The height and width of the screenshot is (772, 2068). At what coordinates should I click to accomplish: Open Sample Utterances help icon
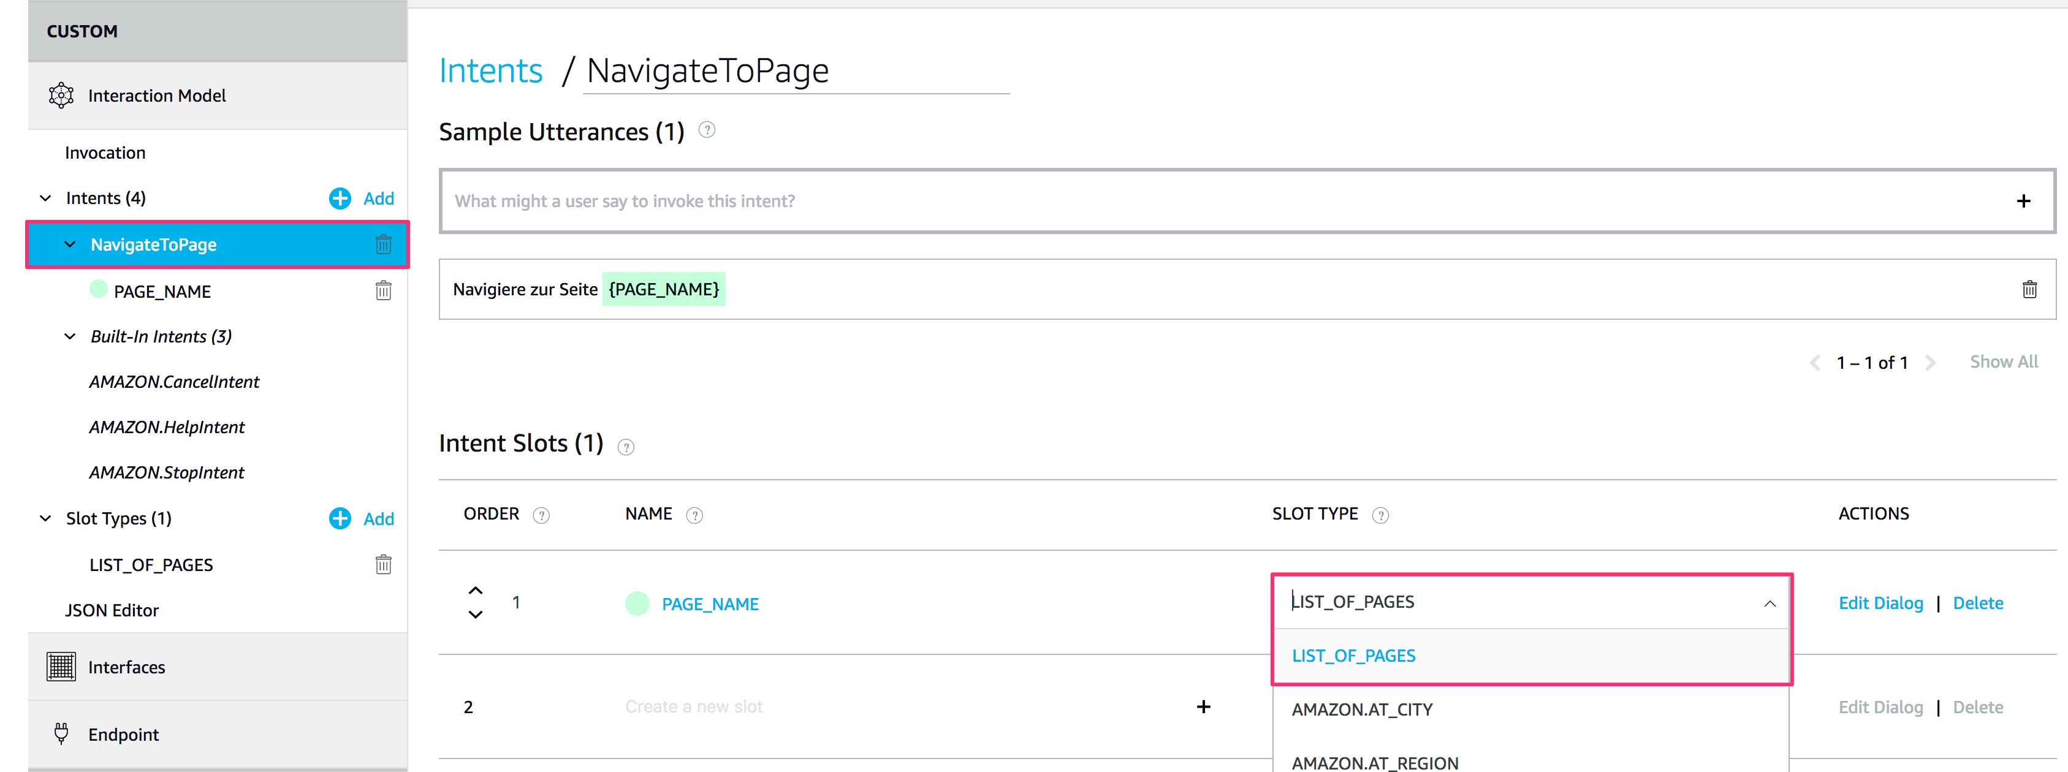point(705,130)
